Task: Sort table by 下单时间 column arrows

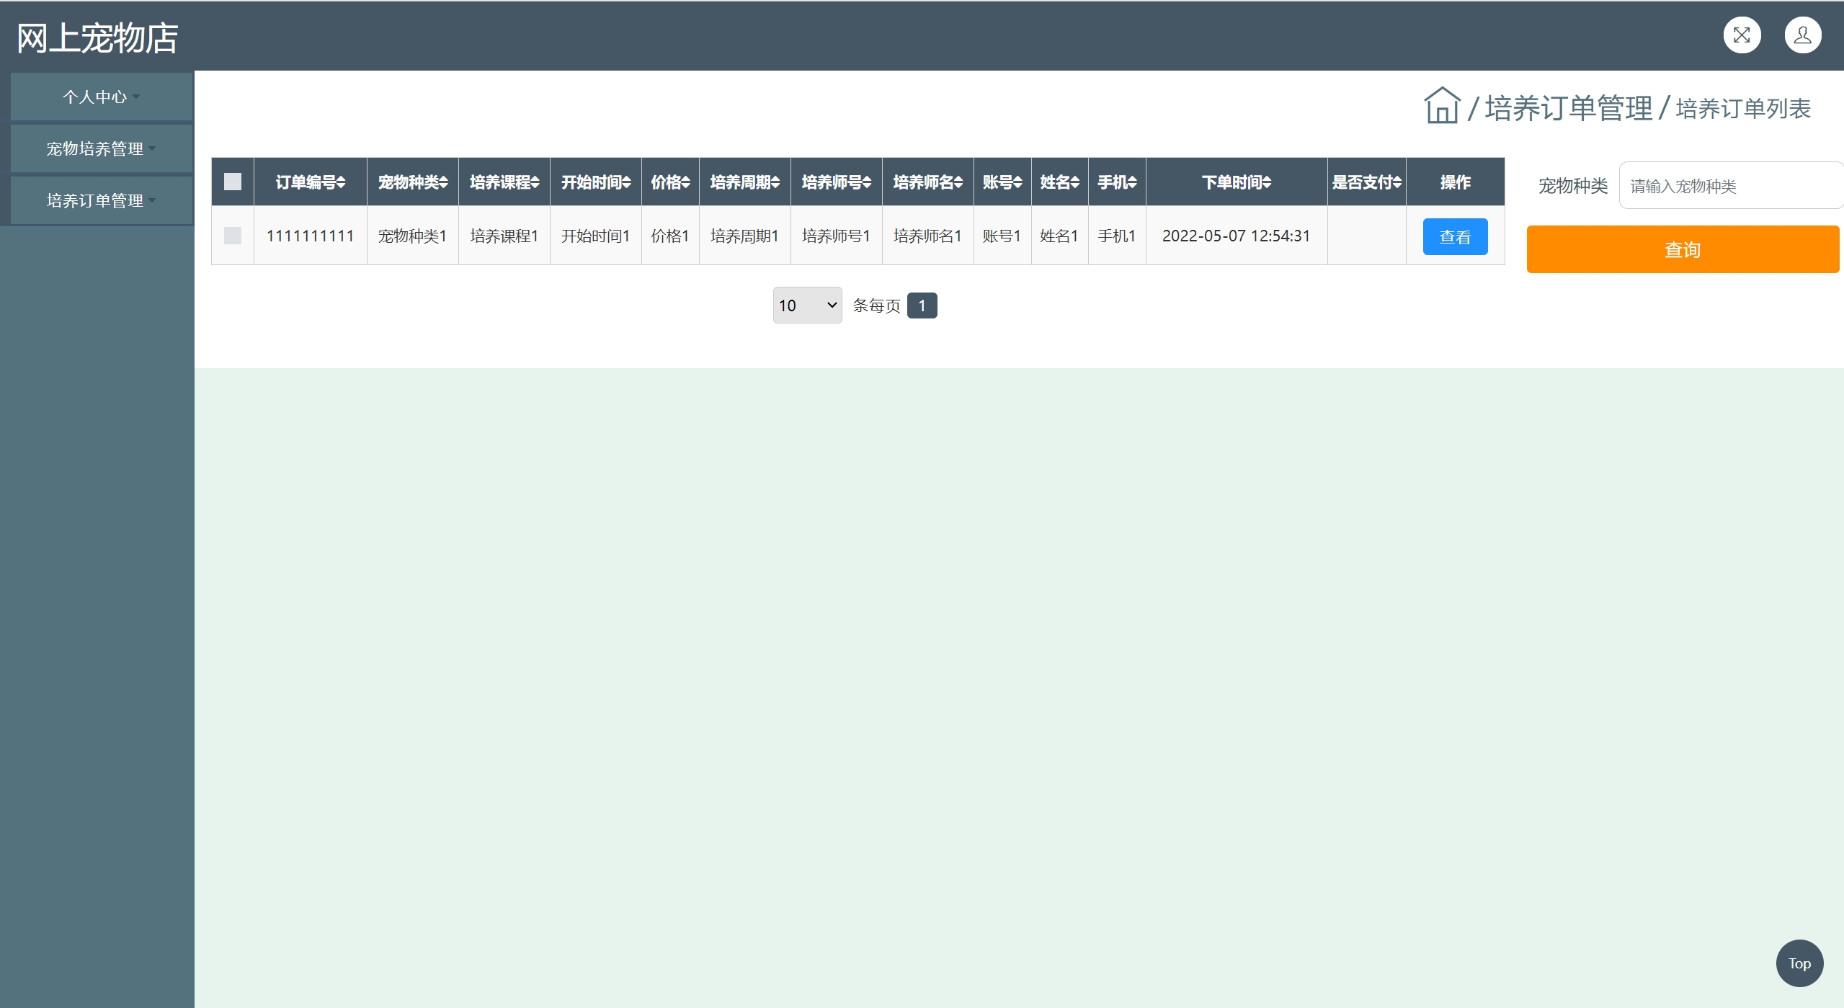Action: click(x=1267, y=182)
